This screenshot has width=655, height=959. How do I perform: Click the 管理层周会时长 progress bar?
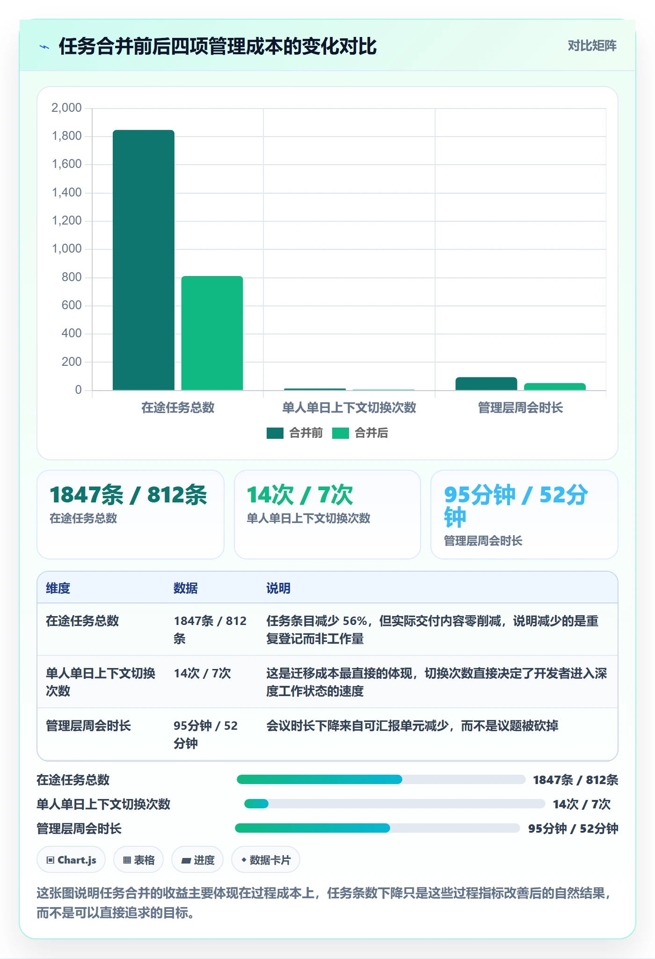tap(378, 828)
